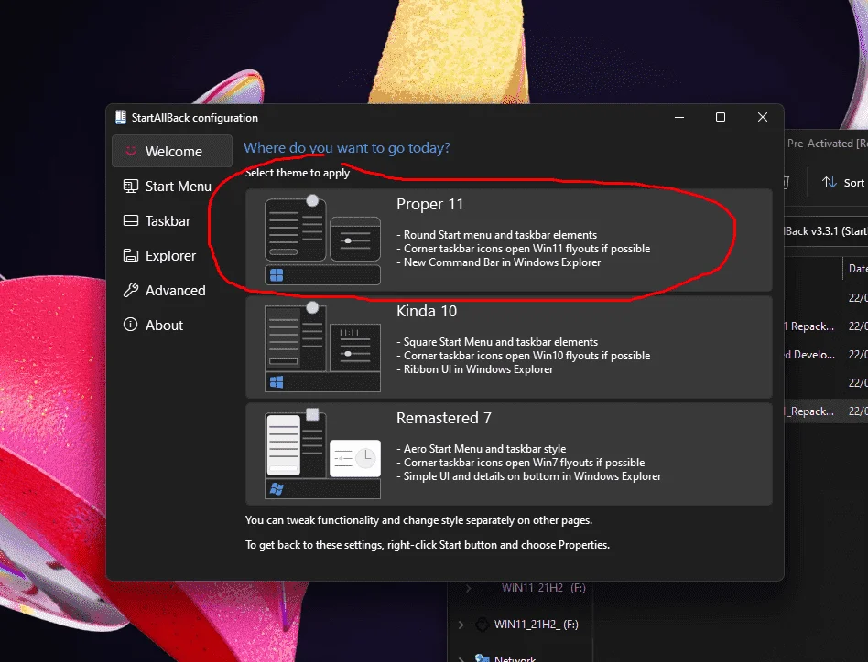Click 'Round Start menu and taskbar elements' text
This screenshot has height=662, width=868.
(x=501, y=235)
